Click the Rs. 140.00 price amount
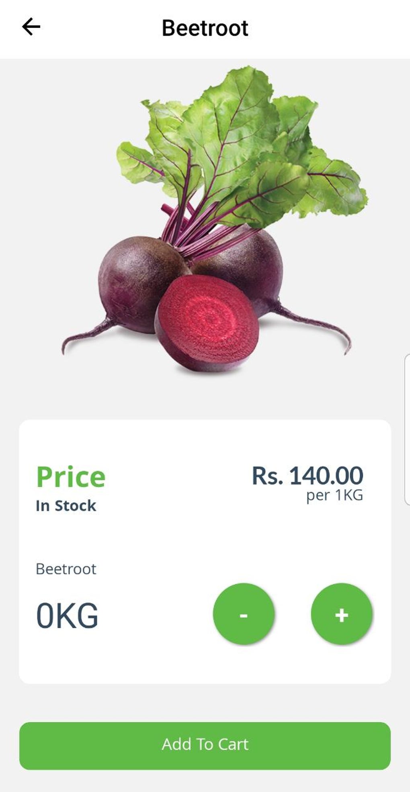 pyautogui.click(x=307, y=475)
